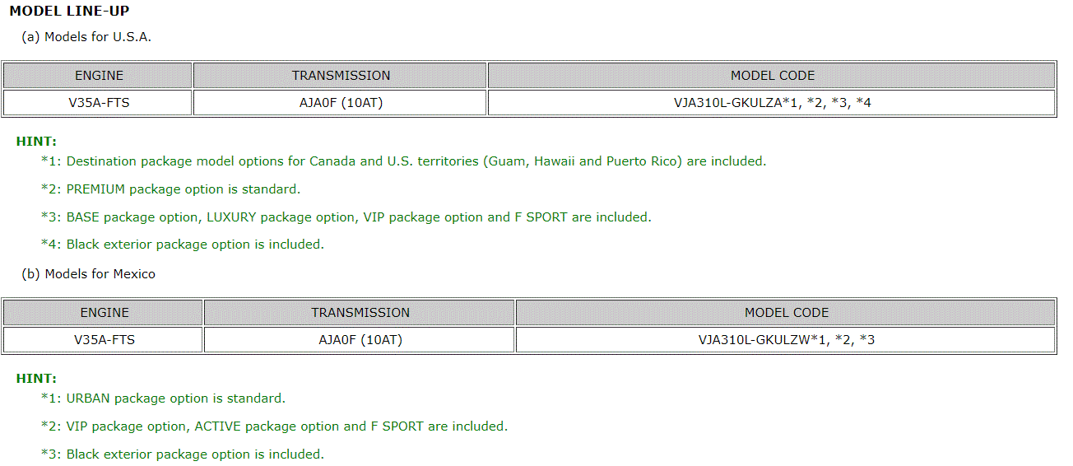
Task: Click the MODEL LINE-UP heading
Action: point(69,12)
